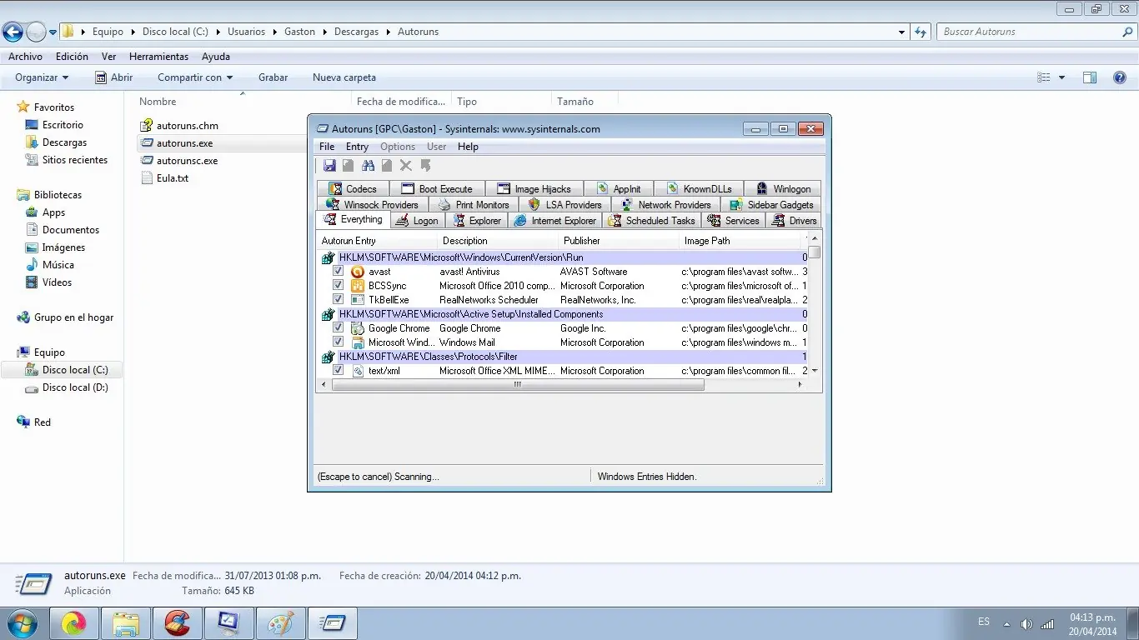This screenshot has height=640, width=1139.
Task: Open the Organizar dropdown in Explorer
Action: pos(42,77)
